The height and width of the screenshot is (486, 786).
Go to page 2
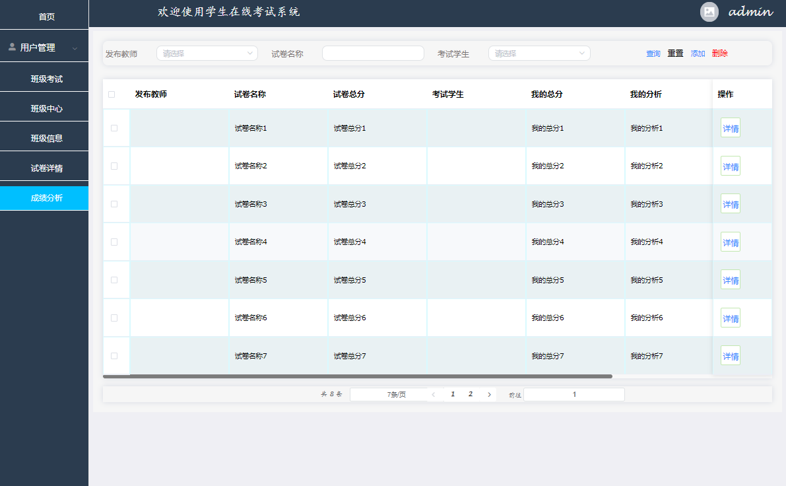pos(470,394)
